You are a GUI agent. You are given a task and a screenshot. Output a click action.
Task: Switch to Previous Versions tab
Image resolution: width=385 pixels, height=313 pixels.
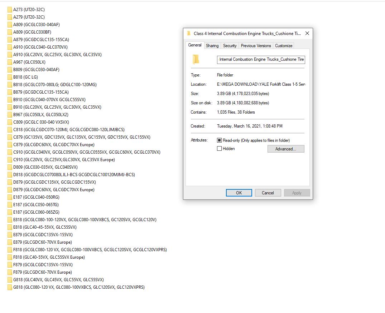pos(256,45)
